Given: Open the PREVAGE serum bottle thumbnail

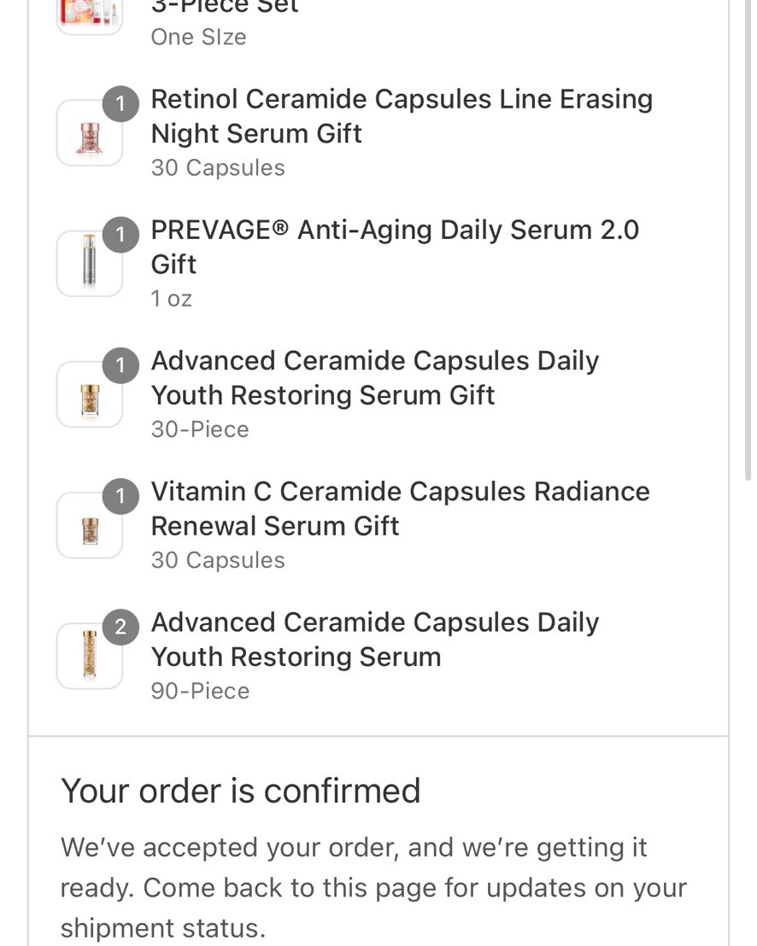Looking at the screenshot, I should tap(90, 264).
